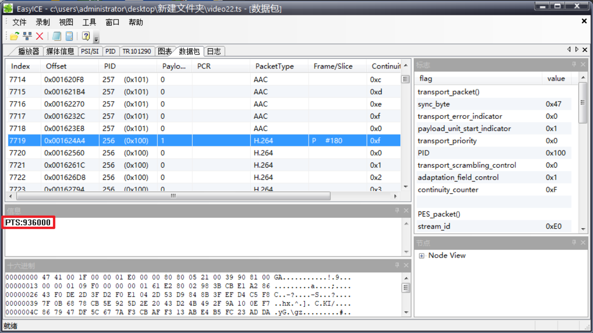Click the hex panel scroll down arrow
593x333 pixels.
tap(405, 313)
